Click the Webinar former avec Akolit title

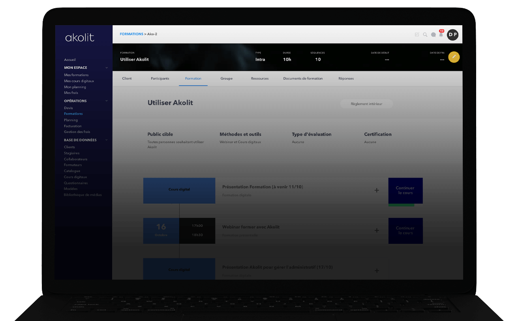(251, 227)
